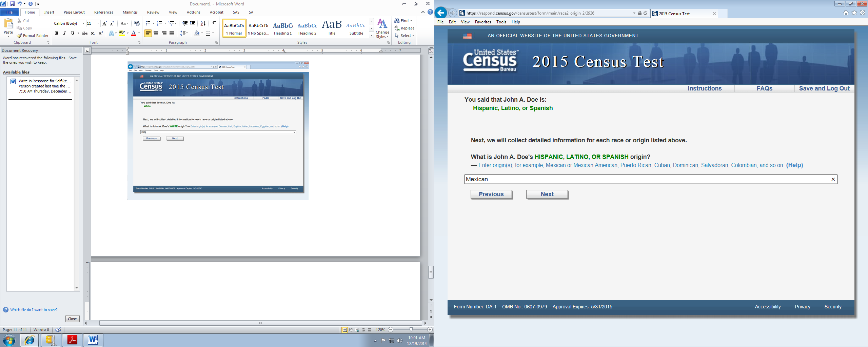Increase the paragraph indent

(x=193, y=23)
